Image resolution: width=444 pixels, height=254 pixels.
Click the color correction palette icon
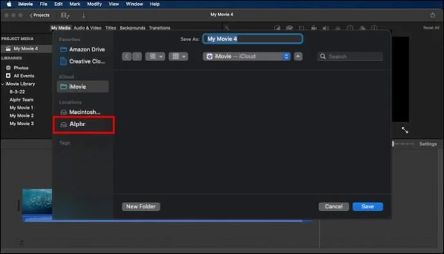(x=289, y=28)
